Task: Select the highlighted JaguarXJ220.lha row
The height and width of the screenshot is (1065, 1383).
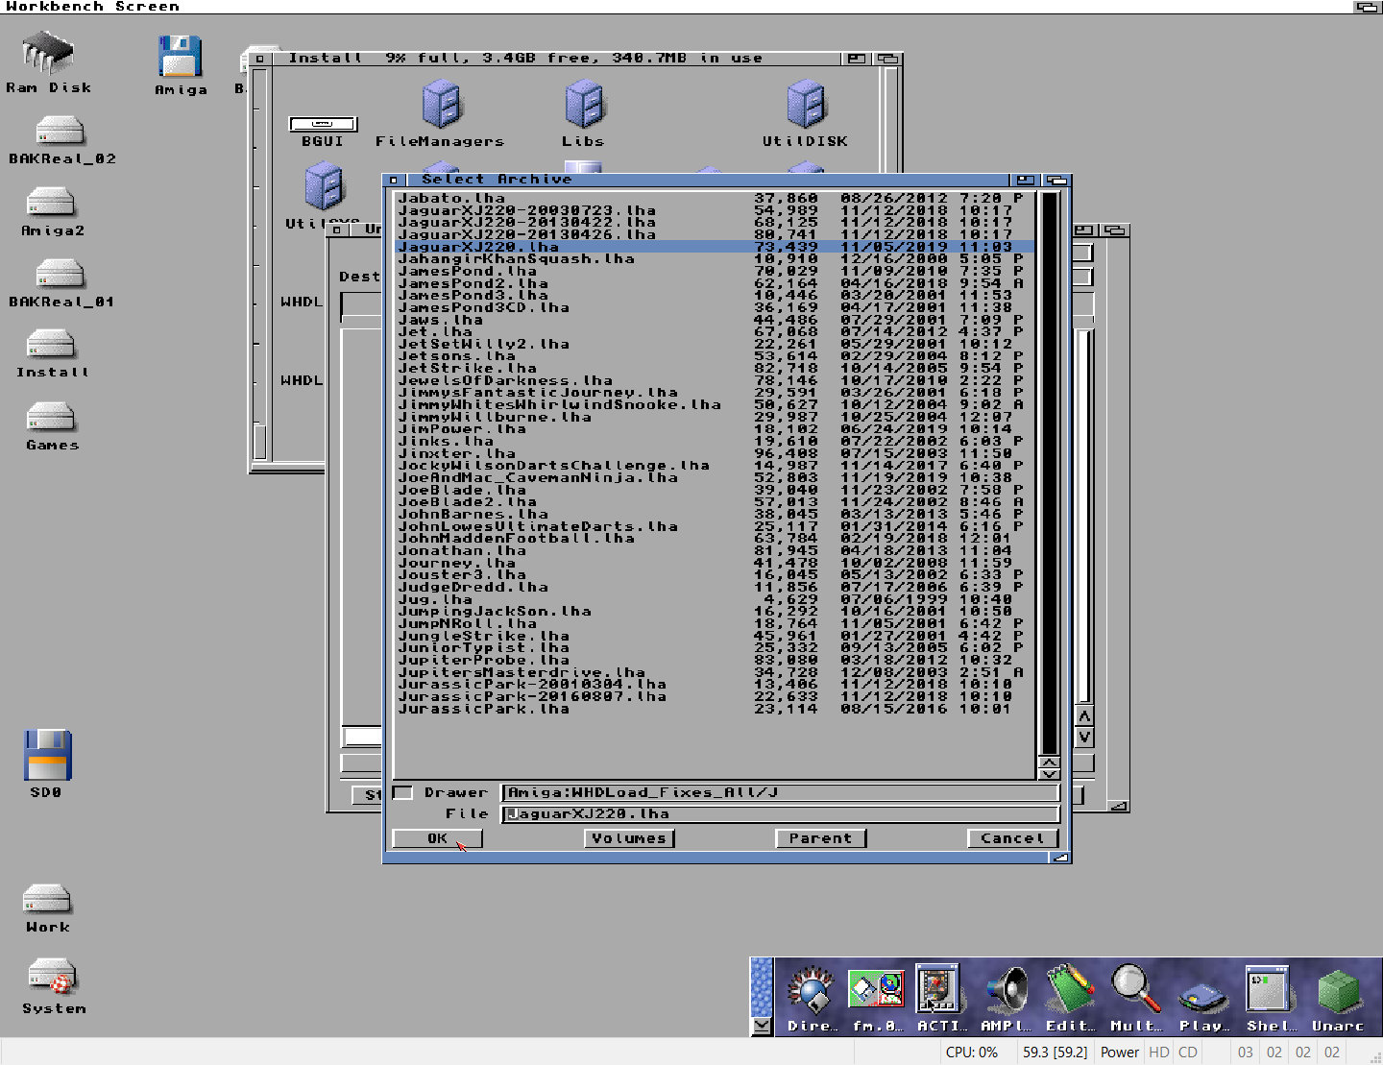Action: 715,247
